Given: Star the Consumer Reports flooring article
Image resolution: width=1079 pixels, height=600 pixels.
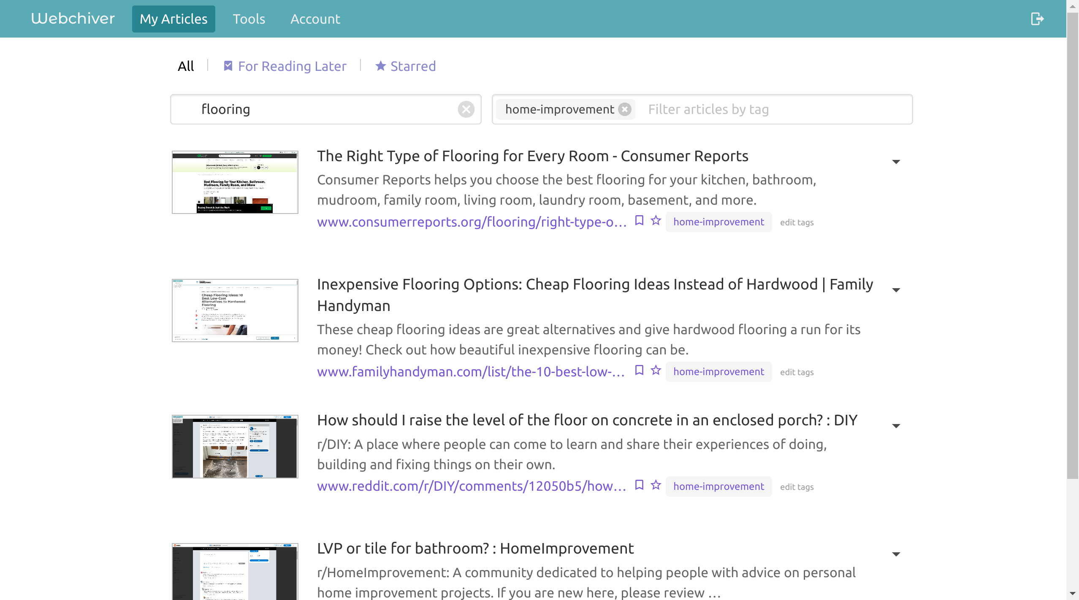Looking at the screenshot, I should [656, 221].
